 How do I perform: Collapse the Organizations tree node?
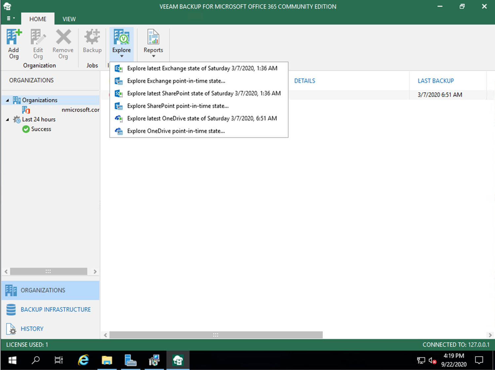7,100
